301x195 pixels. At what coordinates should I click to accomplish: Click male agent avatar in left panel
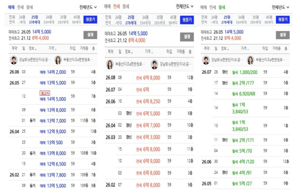coord(13,60)
